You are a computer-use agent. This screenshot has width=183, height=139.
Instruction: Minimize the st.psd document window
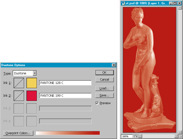(x=171, y=3)
